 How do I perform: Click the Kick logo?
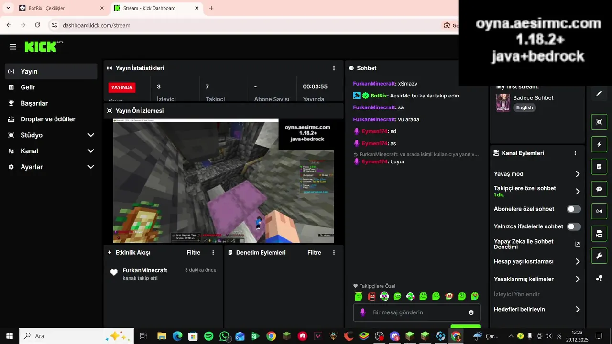point(44,46)
